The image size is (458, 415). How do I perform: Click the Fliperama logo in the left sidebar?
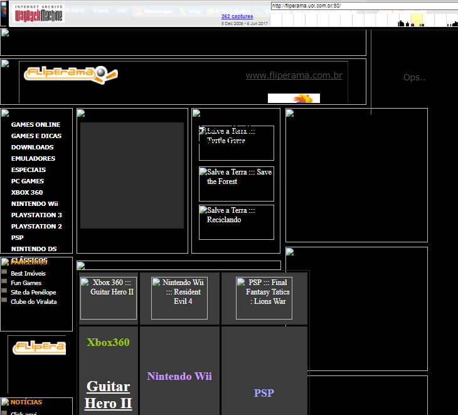(39, 348)
